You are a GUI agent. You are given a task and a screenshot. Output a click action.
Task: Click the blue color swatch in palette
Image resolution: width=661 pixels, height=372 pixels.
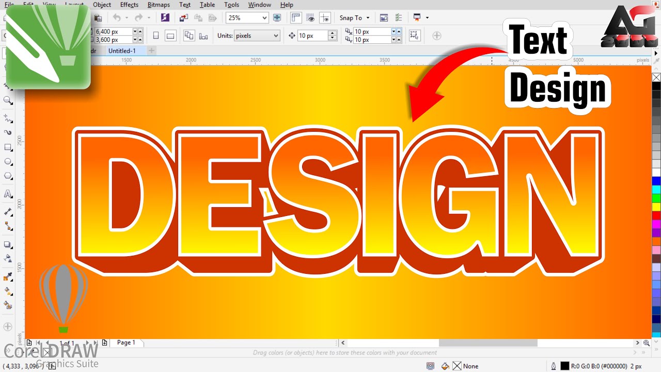pyautogui.click(x=656, y=181)
